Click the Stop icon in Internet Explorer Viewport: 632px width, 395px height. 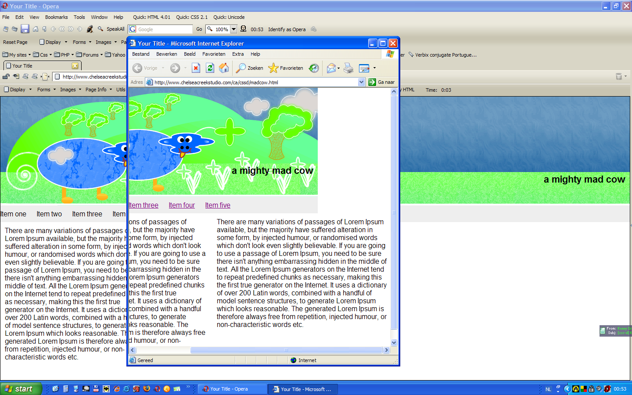pyautogui.click(x=196, y=68)
